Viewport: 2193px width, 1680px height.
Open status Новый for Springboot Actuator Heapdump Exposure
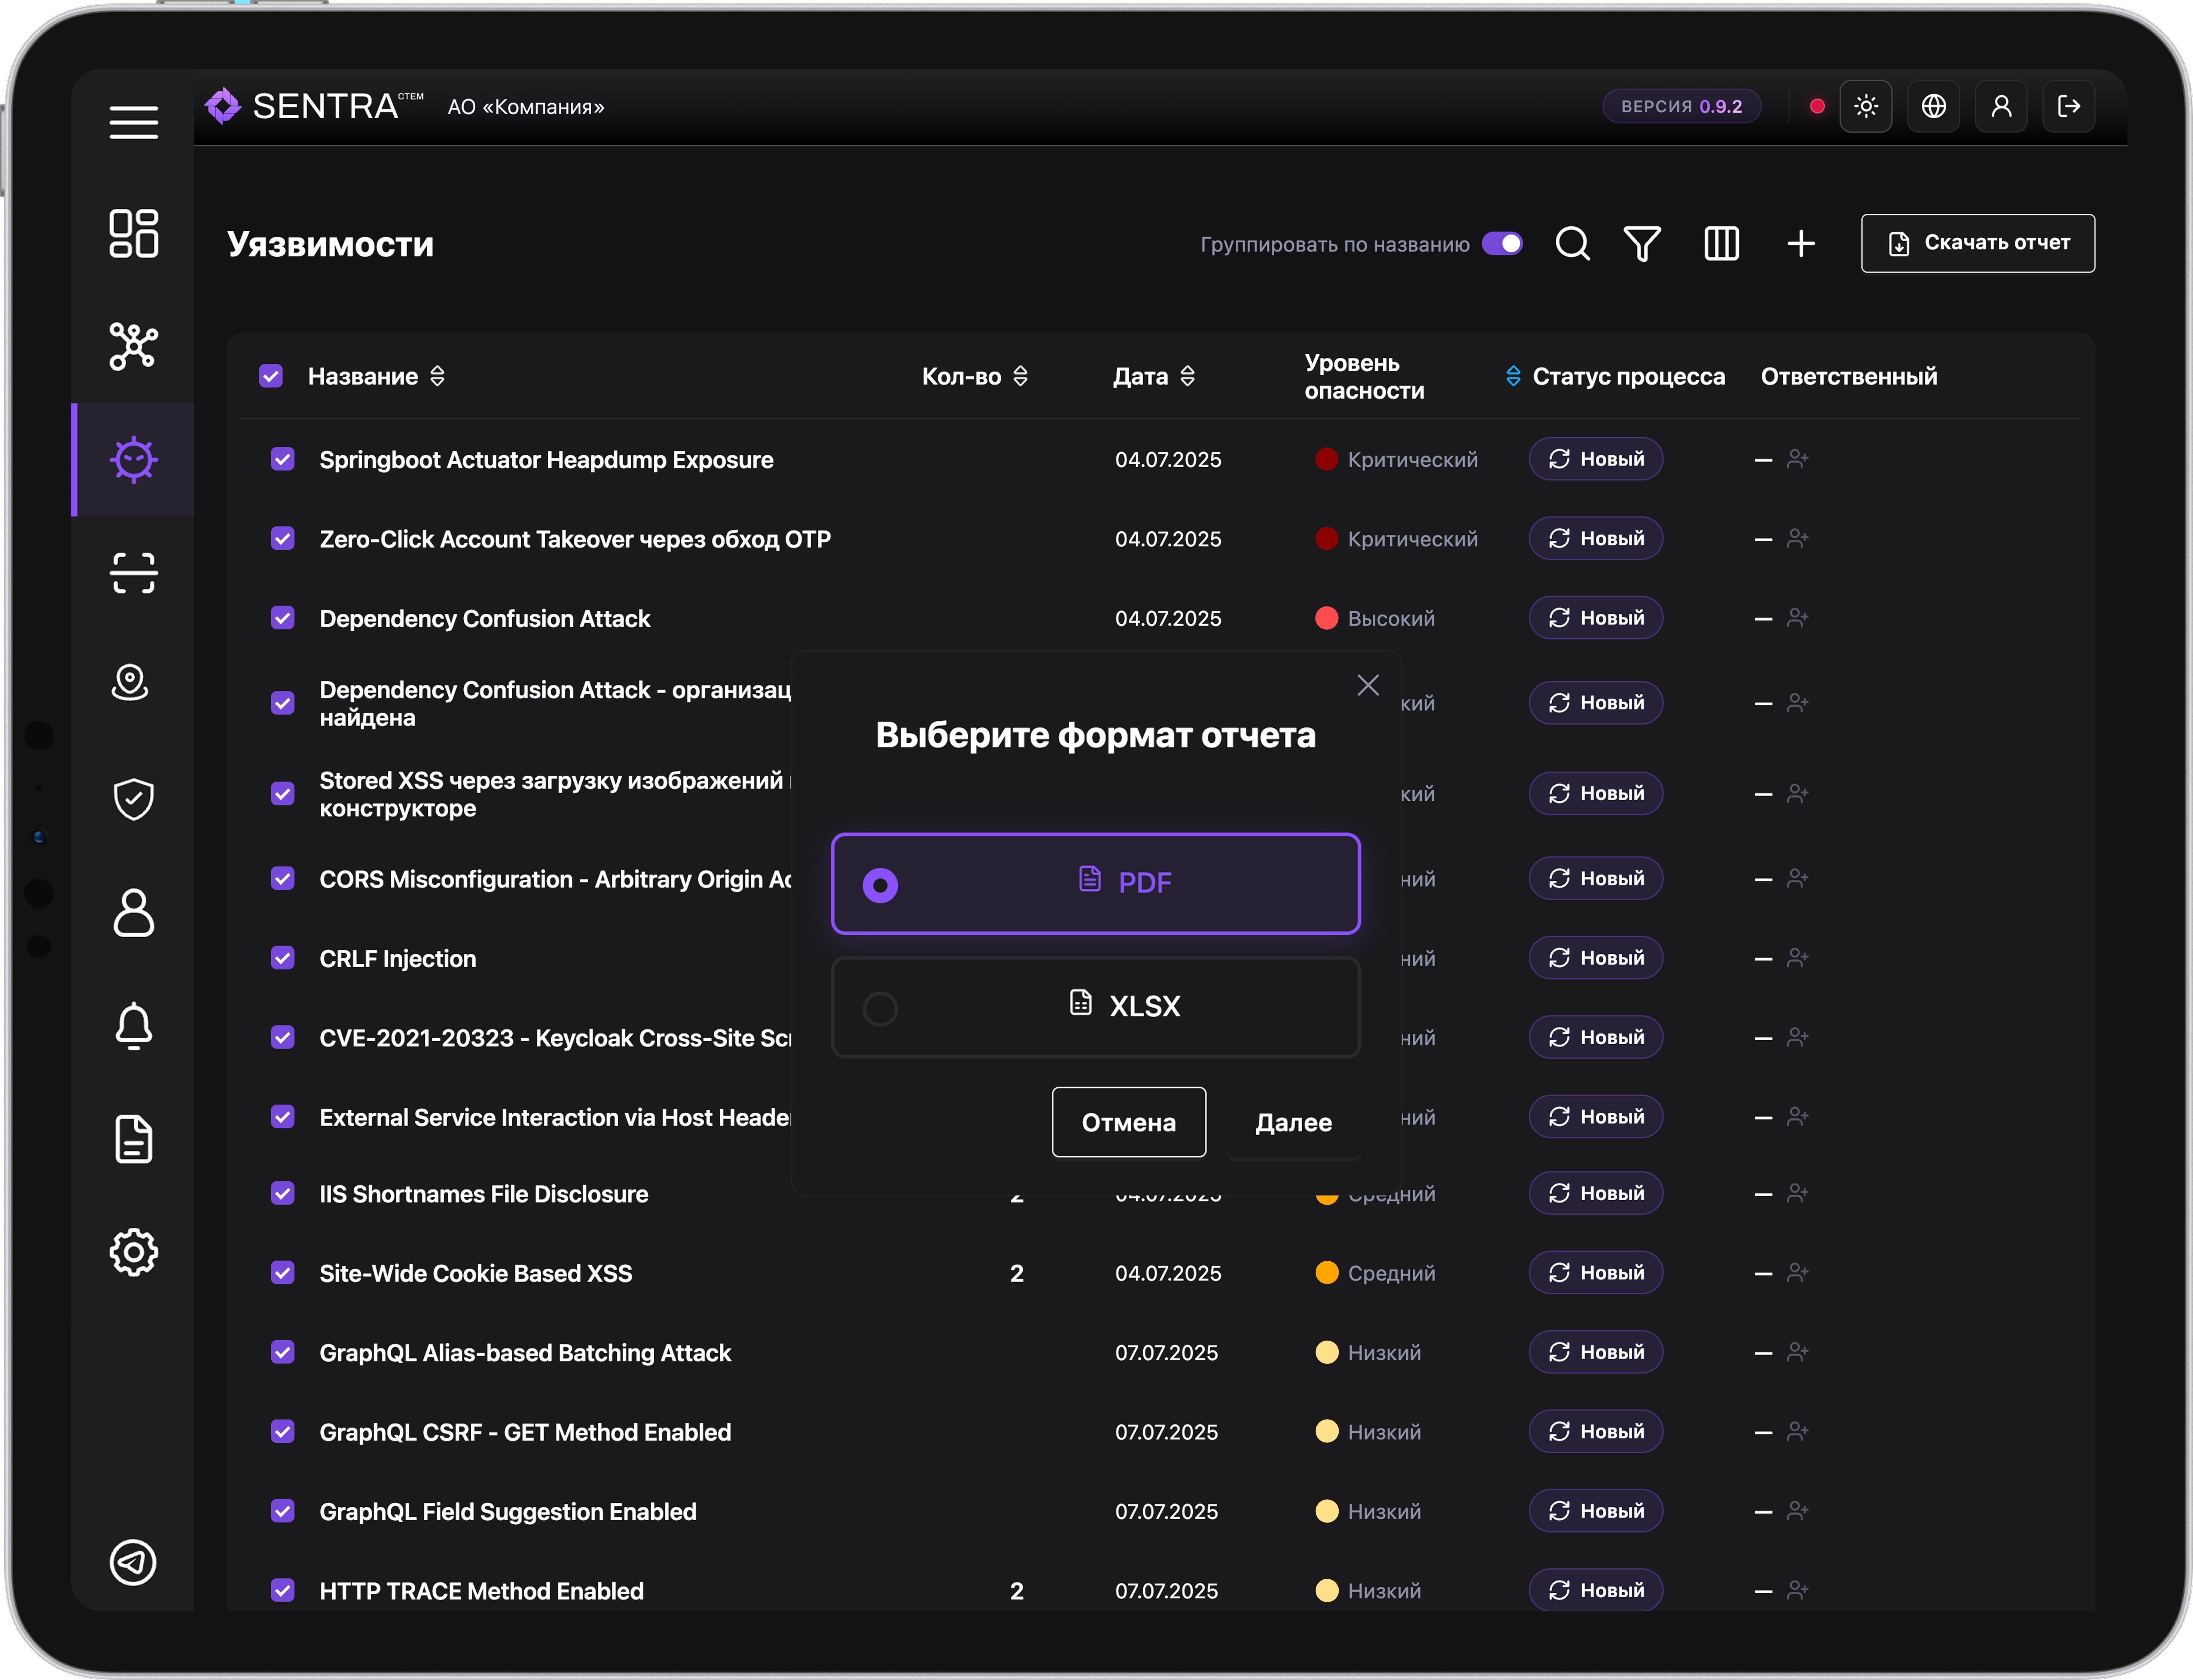click(1596, 459)
